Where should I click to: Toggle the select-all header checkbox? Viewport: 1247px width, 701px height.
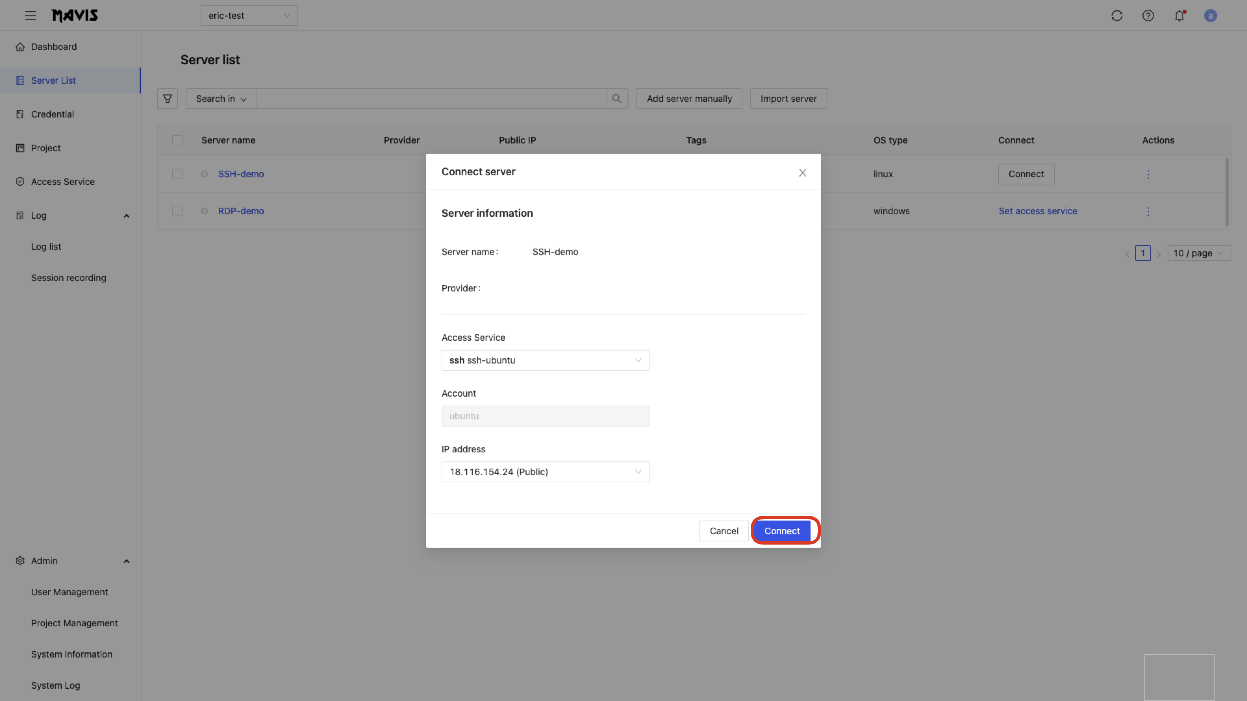[177, 140]
